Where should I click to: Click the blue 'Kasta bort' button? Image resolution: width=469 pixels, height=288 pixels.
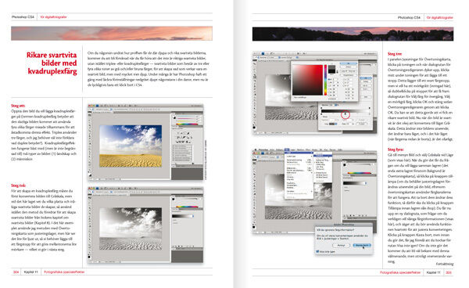tap(362, 245)
